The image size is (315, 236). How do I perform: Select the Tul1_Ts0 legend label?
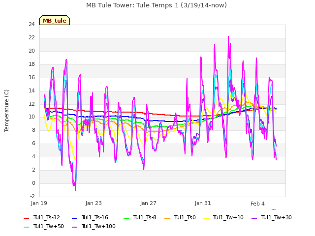(x=185, y=217)
